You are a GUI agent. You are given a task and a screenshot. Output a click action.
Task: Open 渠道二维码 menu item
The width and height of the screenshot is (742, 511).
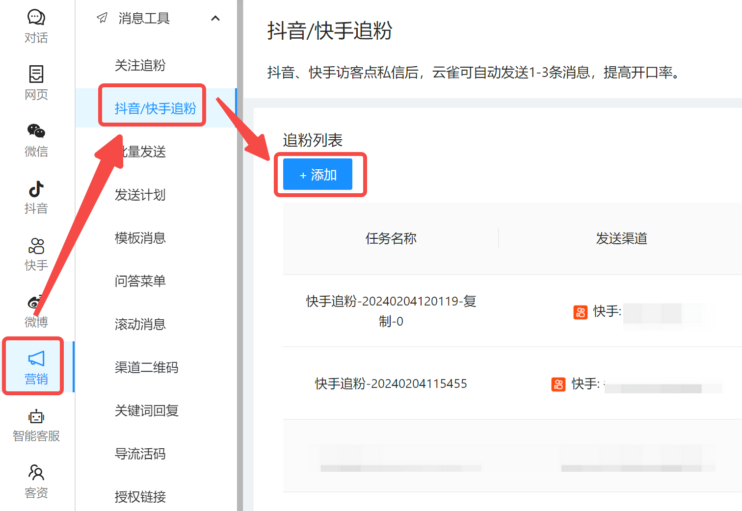[x=146, y=367]
